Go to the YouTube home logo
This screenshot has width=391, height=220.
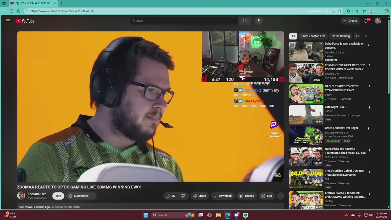tap(25, 21)
